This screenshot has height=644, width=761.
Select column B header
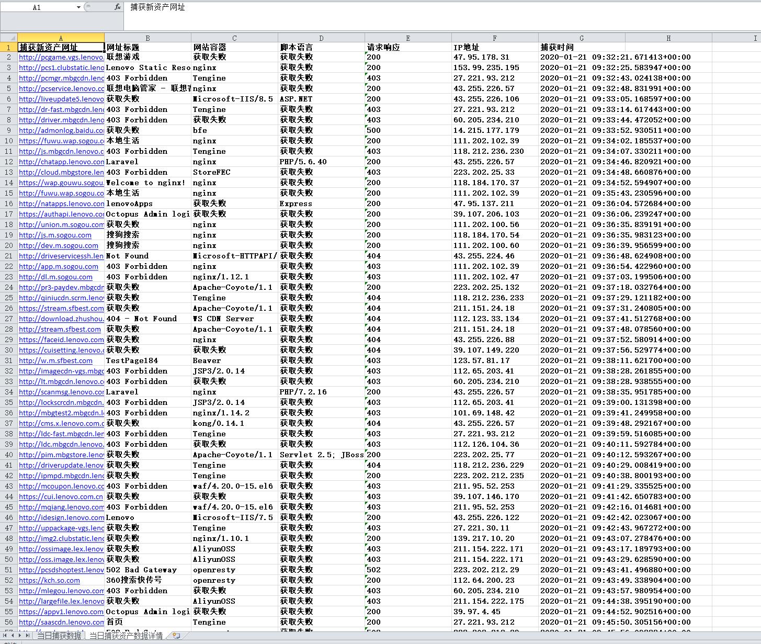click(x=147, y=38)
